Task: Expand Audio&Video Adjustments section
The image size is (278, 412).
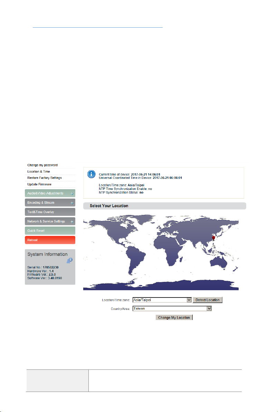Action: coord(50,193)
